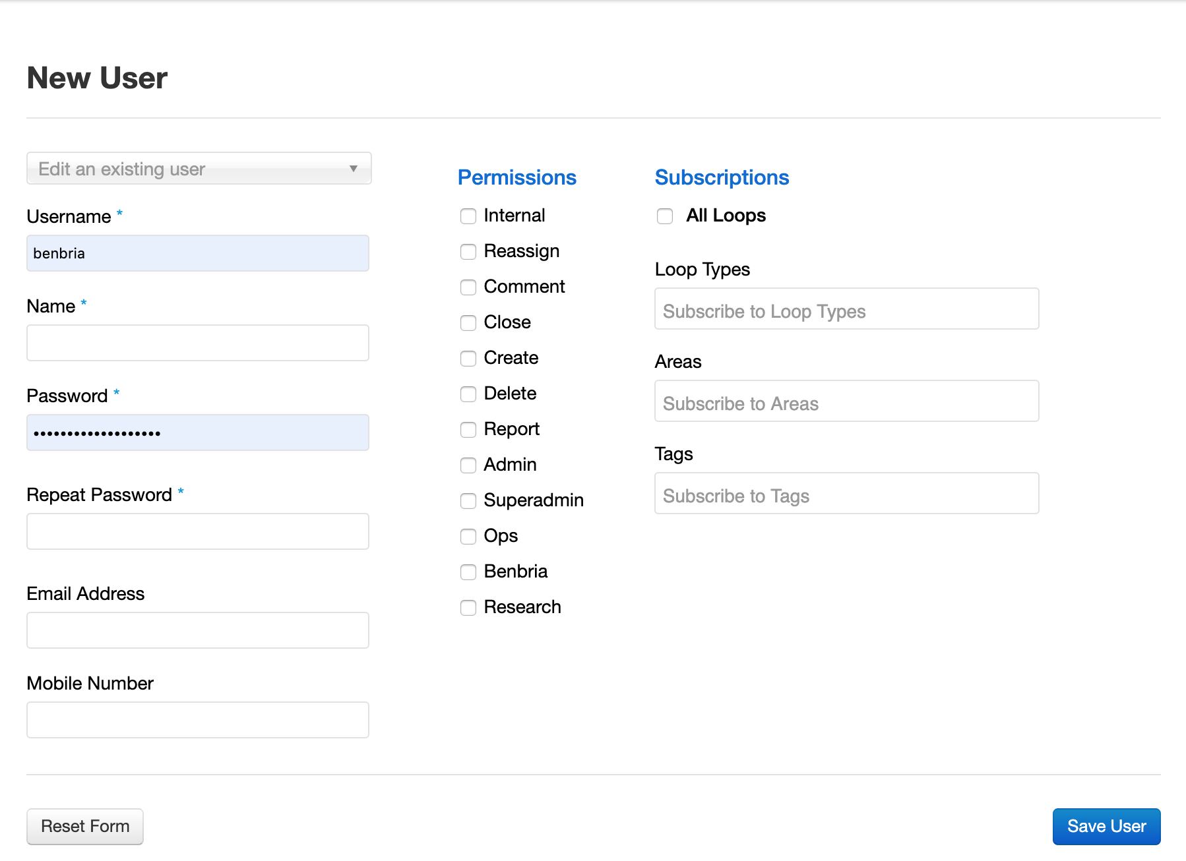Screen dimensions: 1186x861
Task: Select the Repeat Password field
Action: 198,531
